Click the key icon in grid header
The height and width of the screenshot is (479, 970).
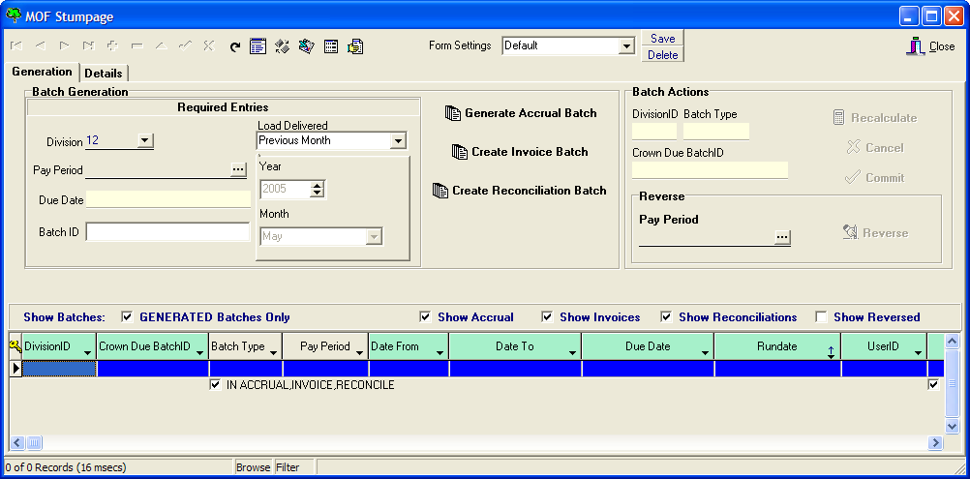(x=15, y=346)
